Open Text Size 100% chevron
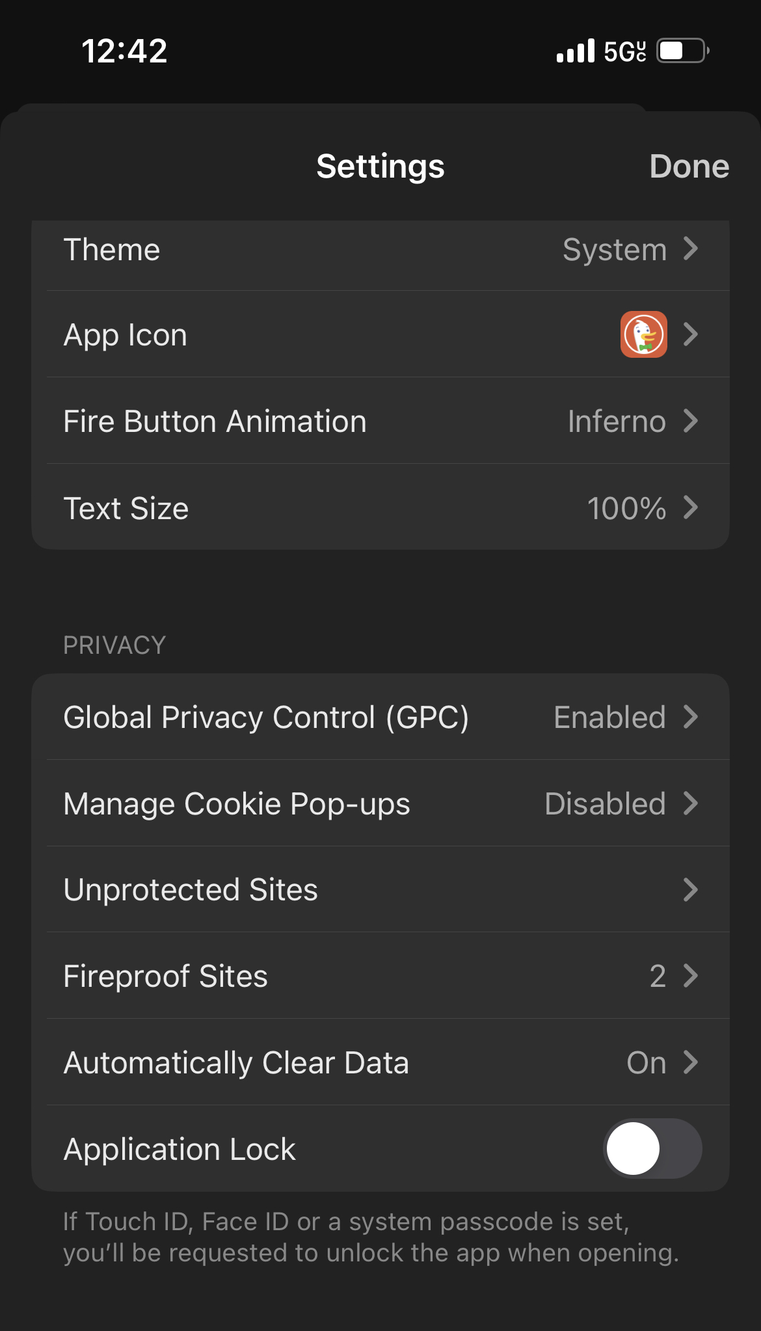The height and width of the screenshot is (1331, 761). pyautogui.click(x=691, y=507)
